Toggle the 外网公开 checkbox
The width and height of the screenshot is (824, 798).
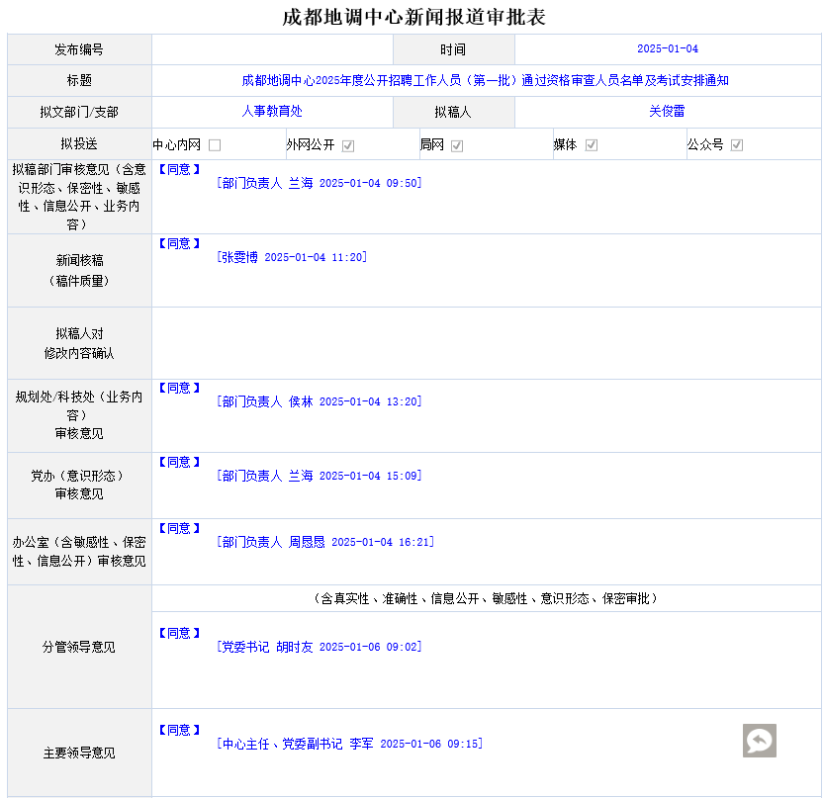pyautogui.click(x=348, y=145)
